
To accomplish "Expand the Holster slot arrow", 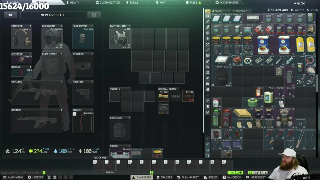I will pyautogui.click(x=92, y=82).
